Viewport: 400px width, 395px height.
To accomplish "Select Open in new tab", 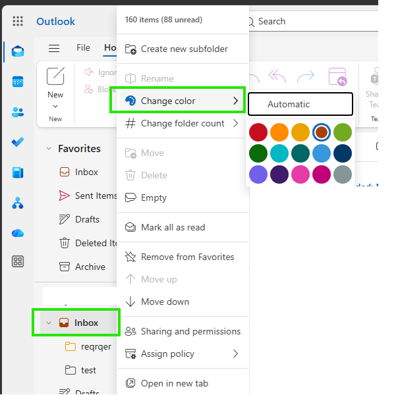I will [183, 383].
